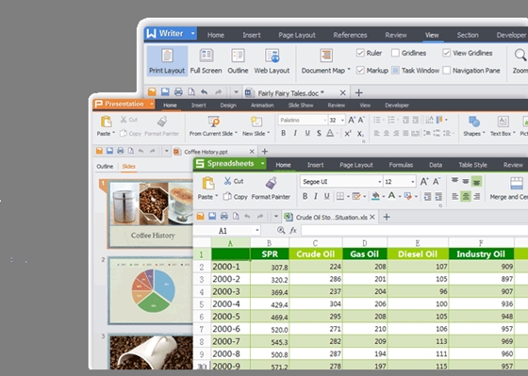
Task: Open font size 32 dropdown in Presentation
Action: (x=342, y=121)
